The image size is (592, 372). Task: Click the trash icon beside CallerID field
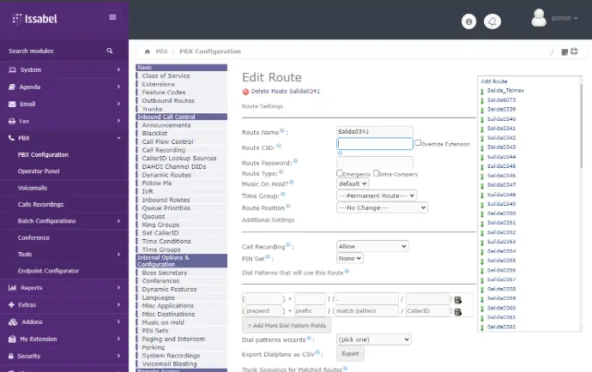coord(457,310)
